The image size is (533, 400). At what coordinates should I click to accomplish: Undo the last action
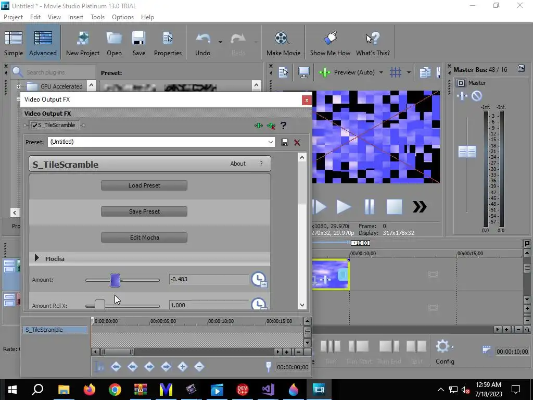[x=203, y=44]
